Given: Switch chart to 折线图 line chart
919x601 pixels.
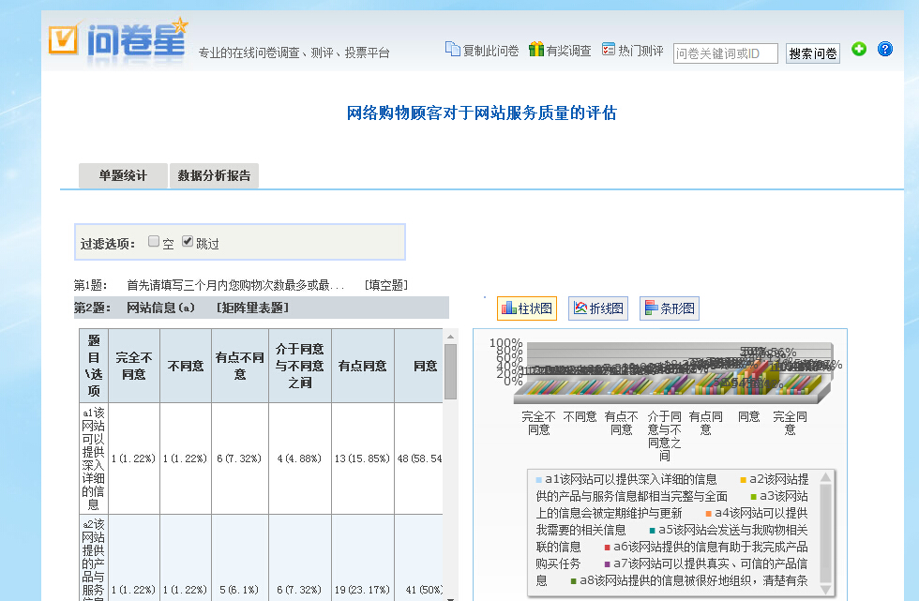Looking at the screenshot, I should [598, 308].
